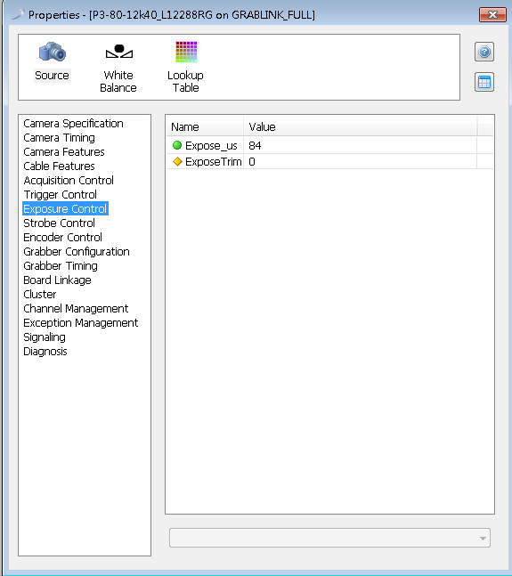Click the blue help question mark button
Screen dimensions: 512x576
(x=484, y=52)
